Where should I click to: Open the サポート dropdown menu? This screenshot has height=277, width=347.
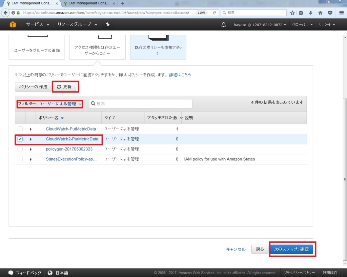pyautogui.click(x=327, y=24)
